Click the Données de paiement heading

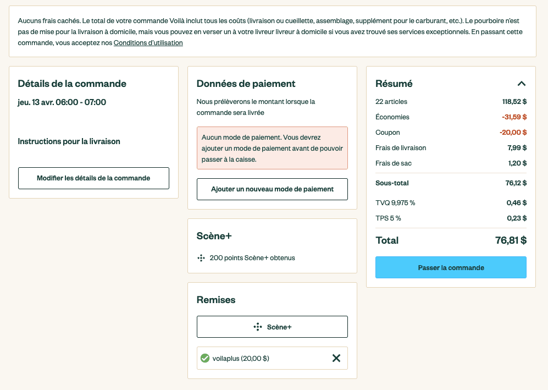tap(246, 84)
